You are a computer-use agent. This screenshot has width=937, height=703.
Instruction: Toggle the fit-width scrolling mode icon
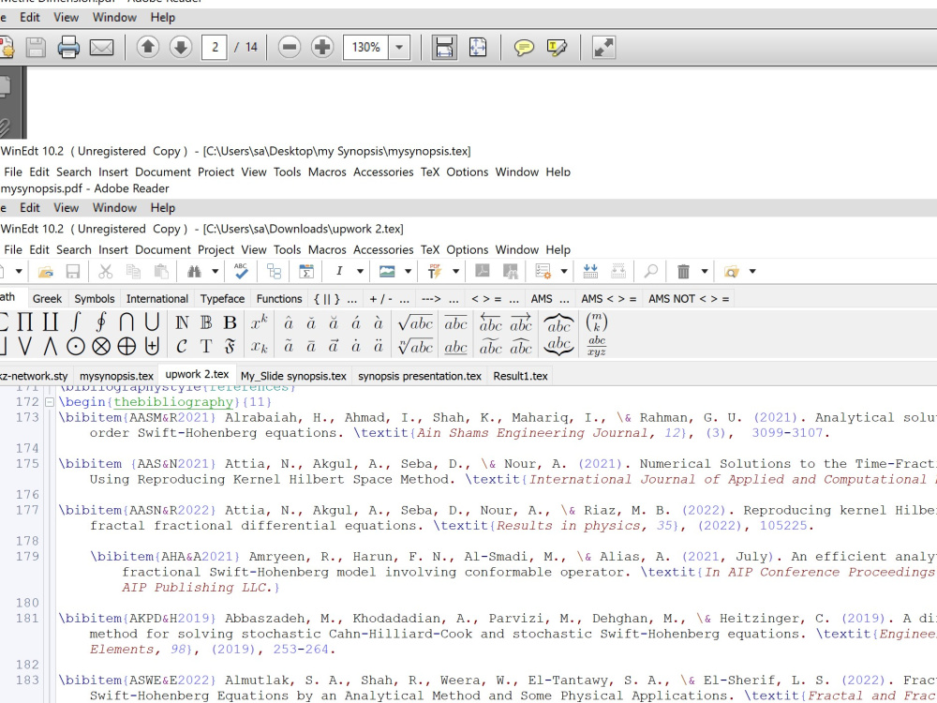(444, 47)
